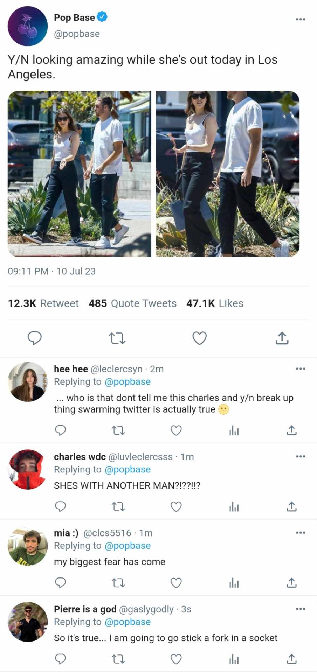Screen dimensions: 317x672
Task: Share the main Pop Base tweet
Action: 282,338
